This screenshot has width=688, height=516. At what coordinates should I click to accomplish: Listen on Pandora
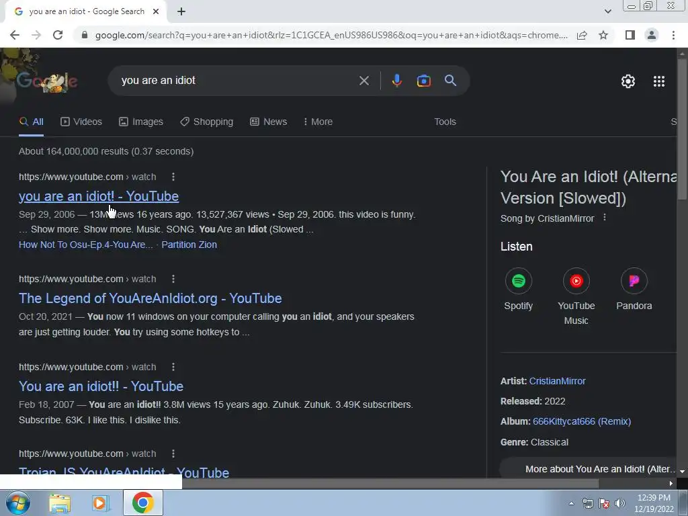pyautogui.click(x=634, y=289)
